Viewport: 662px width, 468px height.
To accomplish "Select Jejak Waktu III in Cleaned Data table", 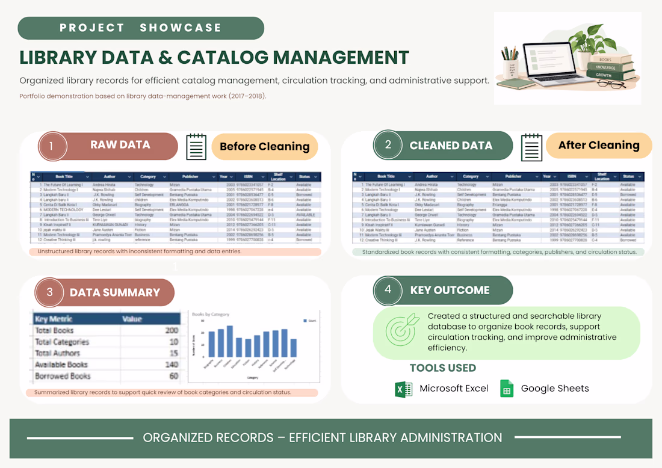I will click(x=376, y=230).
